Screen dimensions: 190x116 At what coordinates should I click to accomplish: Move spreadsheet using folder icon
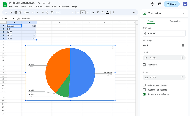(44, 3)
